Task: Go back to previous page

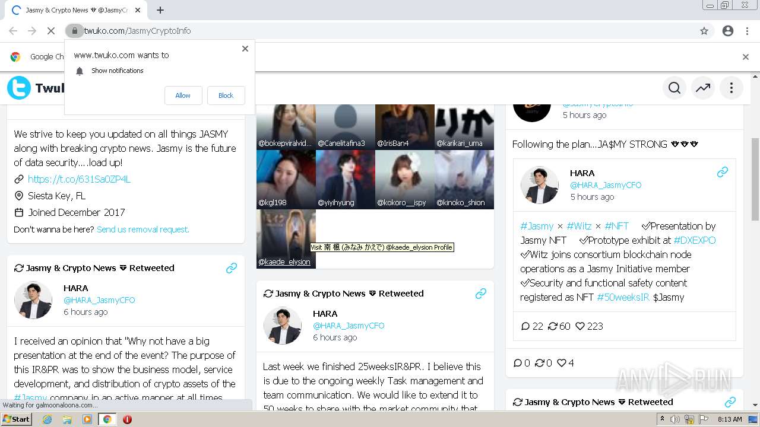Action: [13, 31]
